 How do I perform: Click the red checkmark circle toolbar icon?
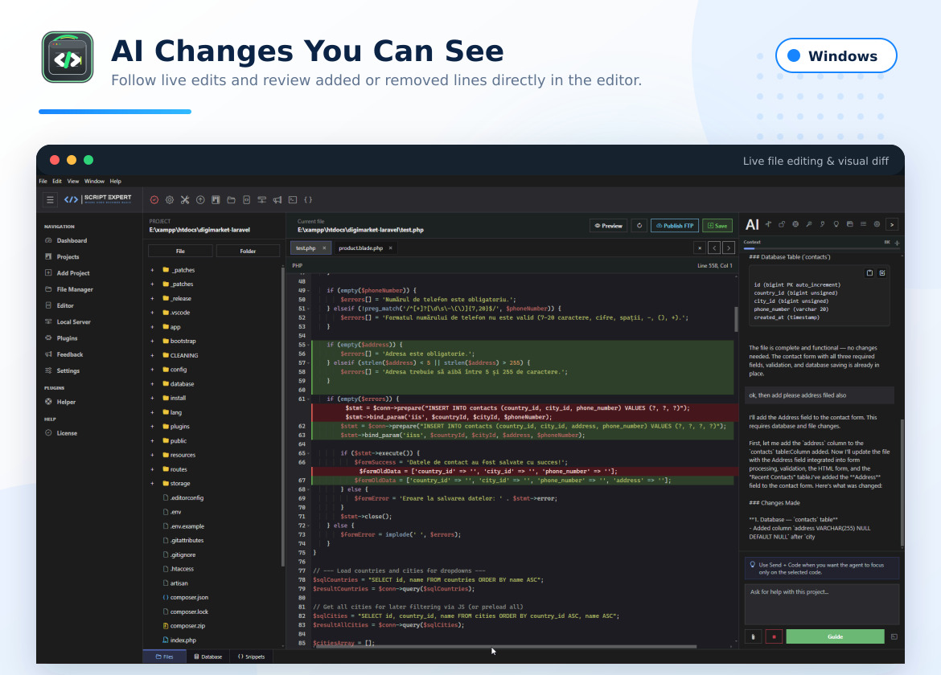[x=154, y=199]
